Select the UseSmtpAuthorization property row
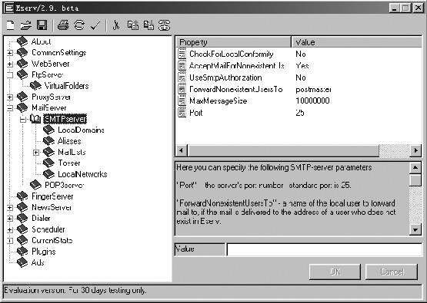The width and height of the screenshot is (427, 303). [x=299, y=77]
